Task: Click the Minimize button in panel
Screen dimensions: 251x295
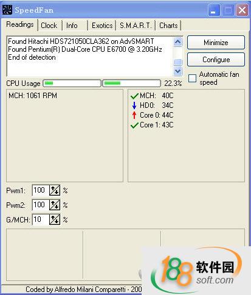Action: click(216, 43)
